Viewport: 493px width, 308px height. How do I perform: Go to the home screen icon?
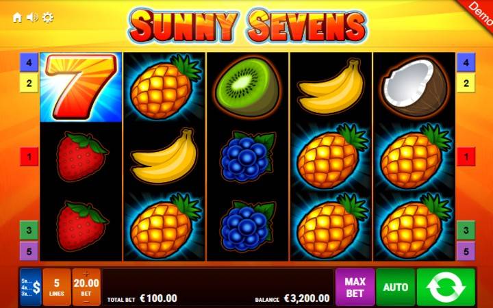[17, 18]
